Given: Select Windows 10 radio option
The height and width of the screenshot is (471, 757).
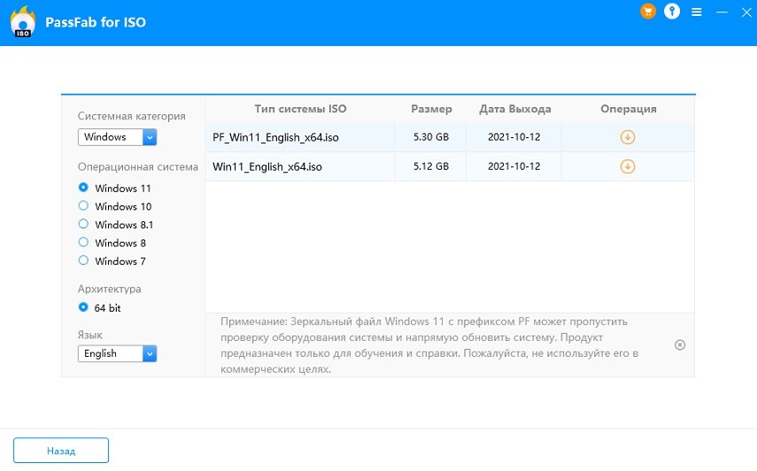Looking at the screenshot, I should point(83,205).
